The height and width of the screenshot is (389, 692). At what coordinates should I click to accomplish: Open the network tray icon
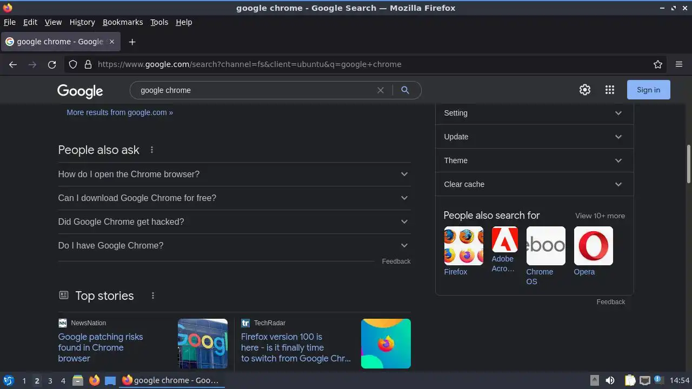tap(644, 380)
